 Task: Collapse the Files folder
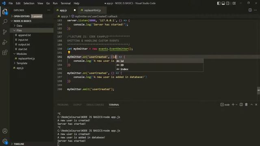[x=19, y=30]
